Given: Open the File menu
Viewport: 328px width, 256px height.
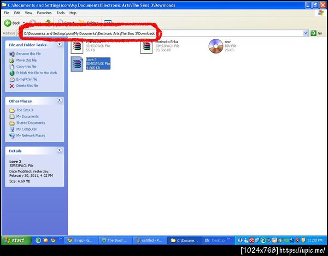Looking at the screenshot, I should click(x=7, y=13).
